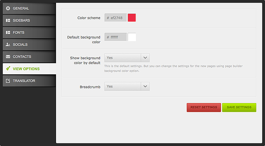Click the 'Show background color by default' label
Viewport: 265px width, 146px height.
[x=85, y=60]
